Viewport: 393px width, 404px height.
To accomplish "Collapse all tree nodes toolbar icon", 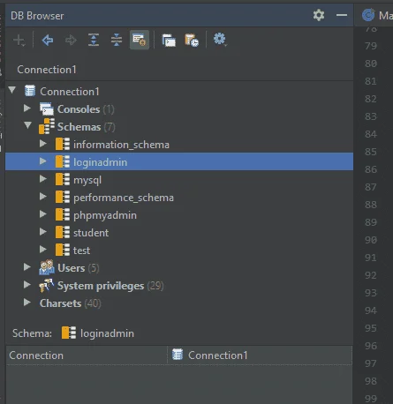I will pyautogui.click(x=117, y=40).
